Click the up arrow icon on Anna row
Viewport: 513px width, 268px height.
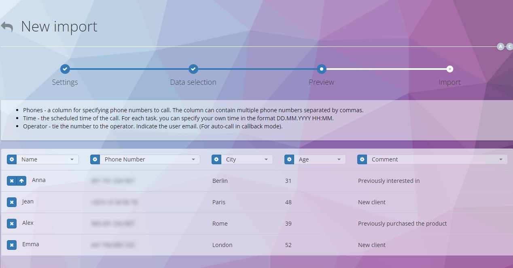click(22, 181)
